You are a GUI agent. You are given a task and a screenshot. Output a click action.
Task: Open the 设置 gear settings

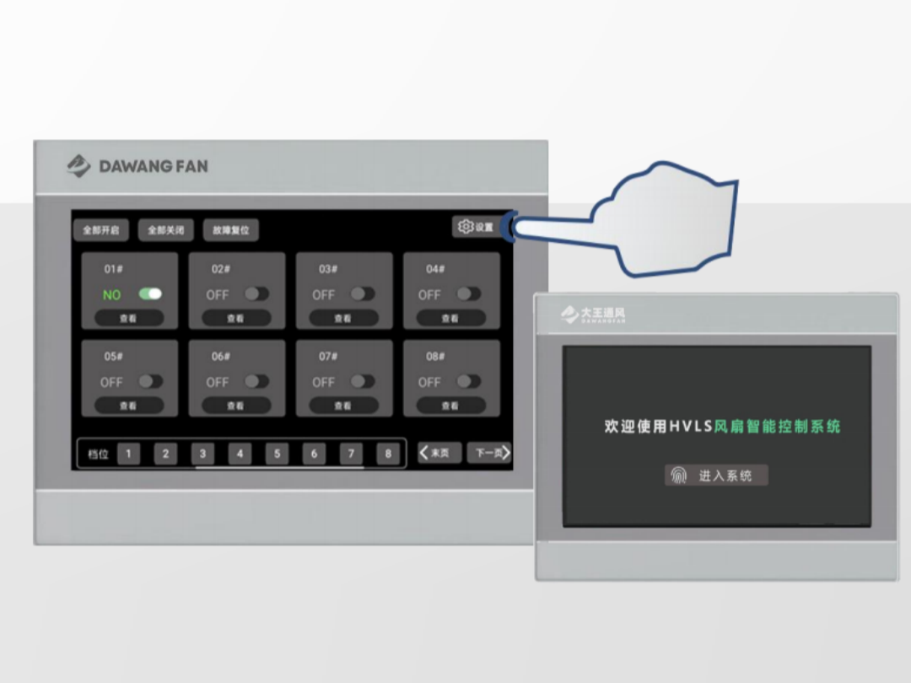[x=476, y=227]
